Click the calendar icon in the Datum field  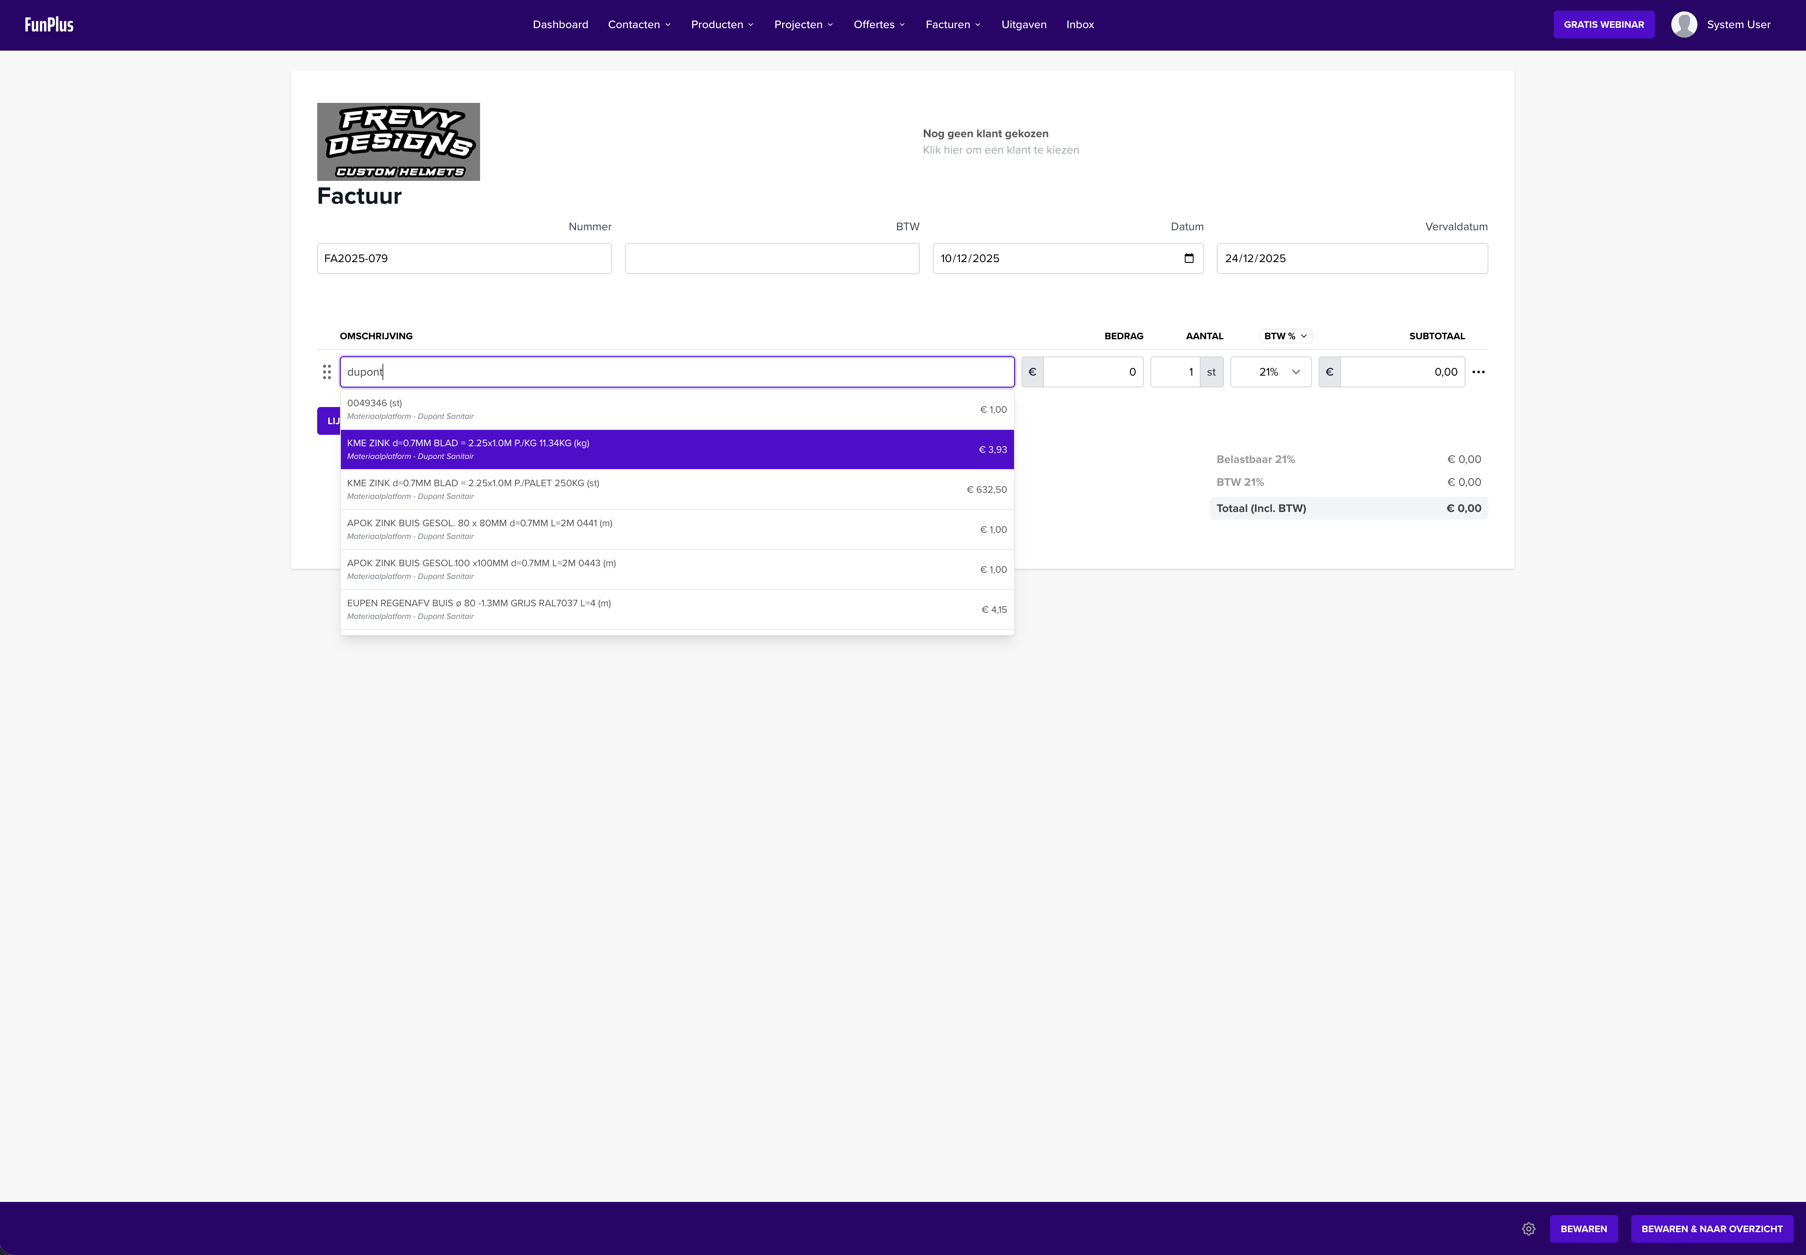[1189, 259]
